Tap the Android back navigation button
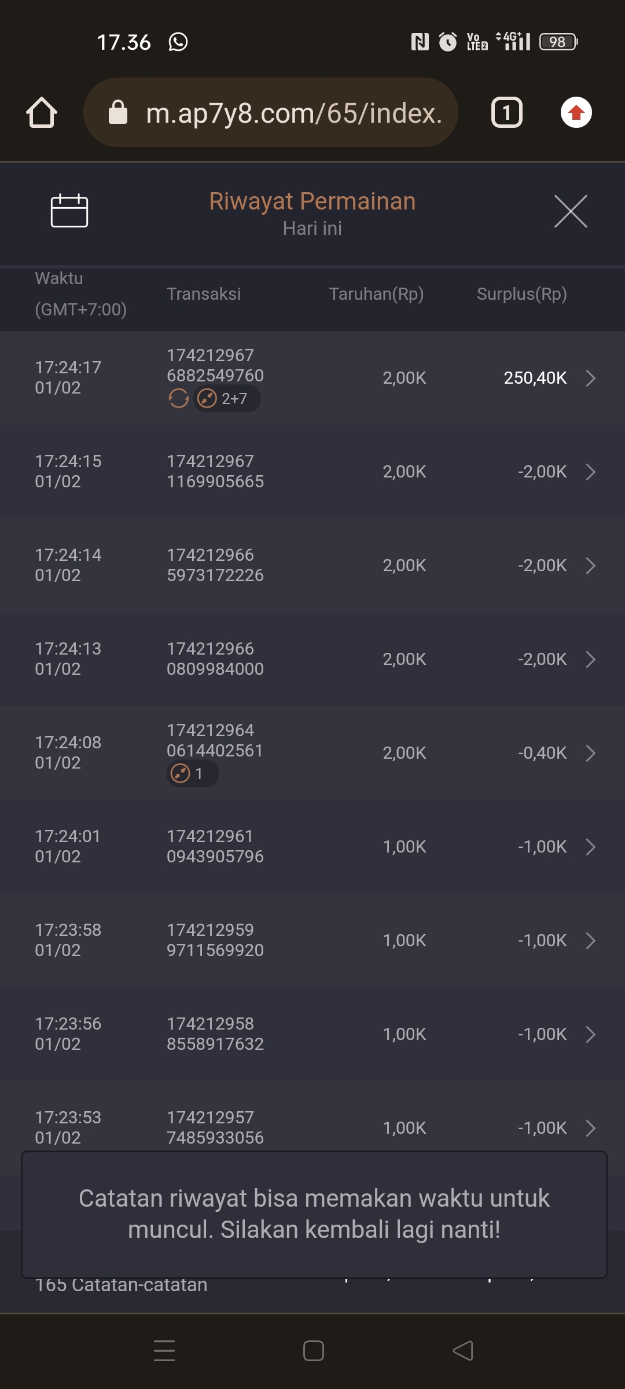The height and width of the screenshot is (1389, 625). click(x=463, y=1351)
